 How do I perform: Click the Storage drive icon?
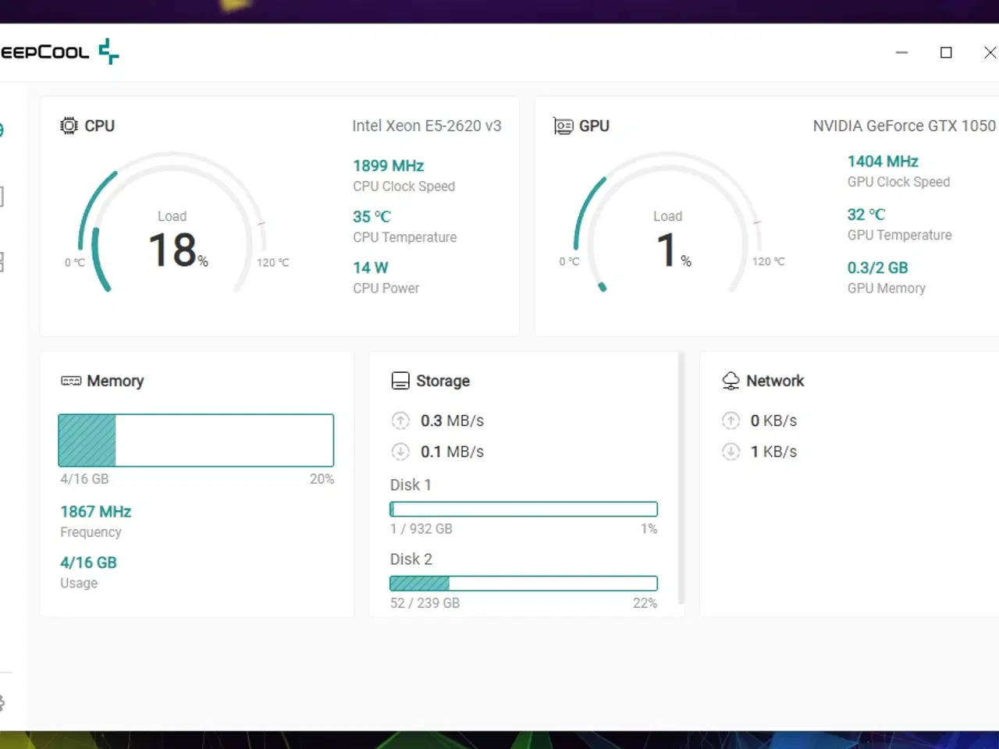point(400,381)
